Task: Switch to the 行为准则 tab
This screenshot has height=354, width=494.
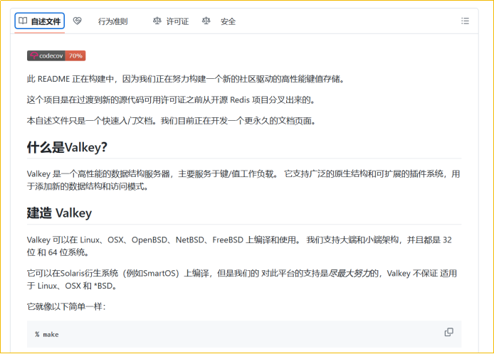Action: [x=112, y=21]
